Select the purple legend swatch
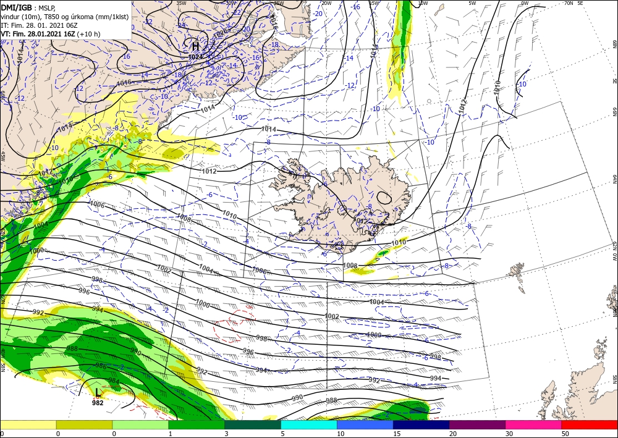618x438 pixels. (x=477, y=424)
